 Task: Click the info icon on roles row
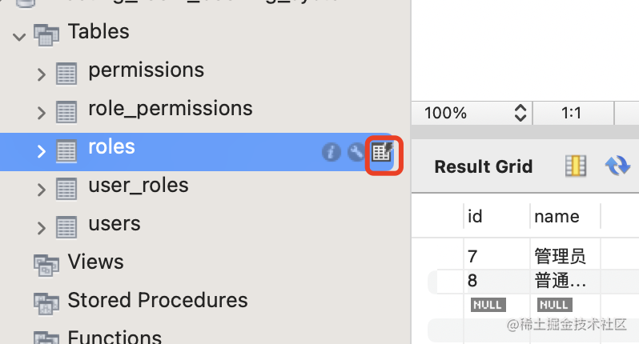pos(332,152)
